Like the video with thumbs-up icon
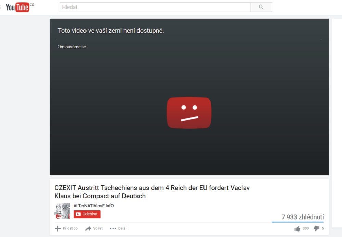 (297, 228)
